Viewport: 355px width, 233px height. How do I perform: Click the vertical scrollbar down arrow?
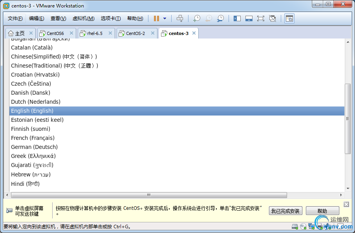(348, 188)
